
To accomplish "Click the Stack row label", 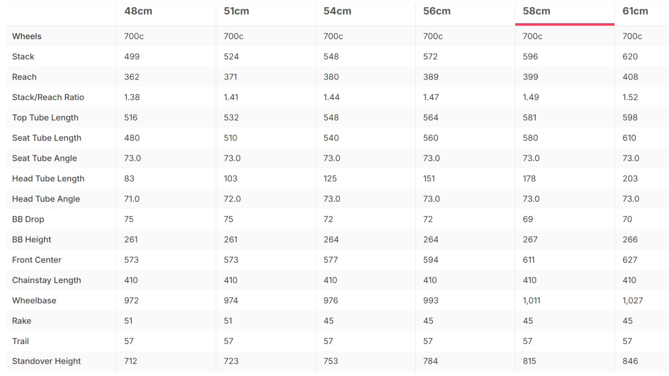I will click(x=23, y=57).
